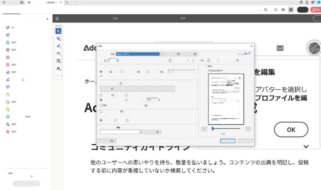Click the envelope mail icon on the page

point(280,48)
